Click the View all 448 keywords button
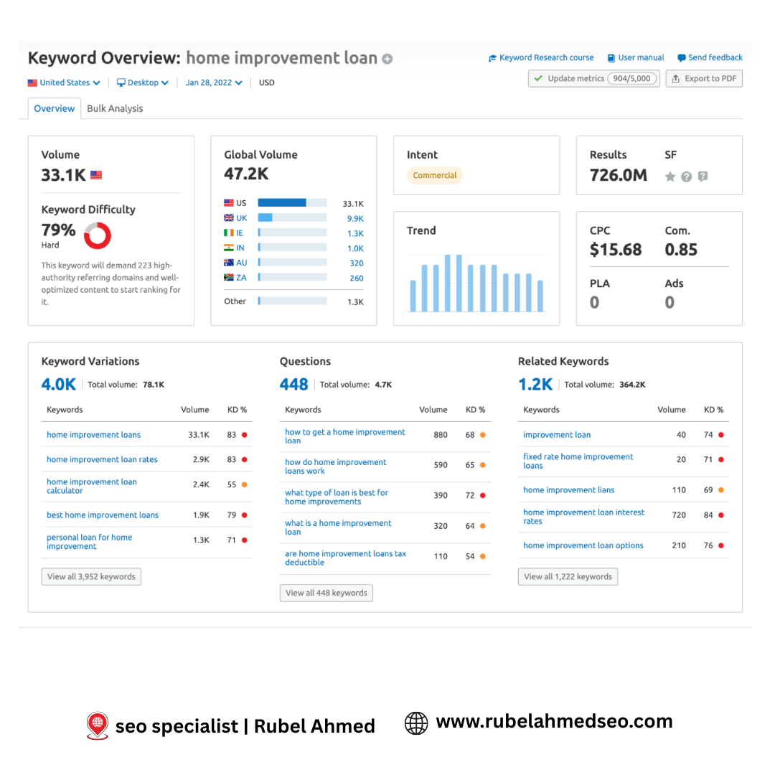 [x=326, y=593]
